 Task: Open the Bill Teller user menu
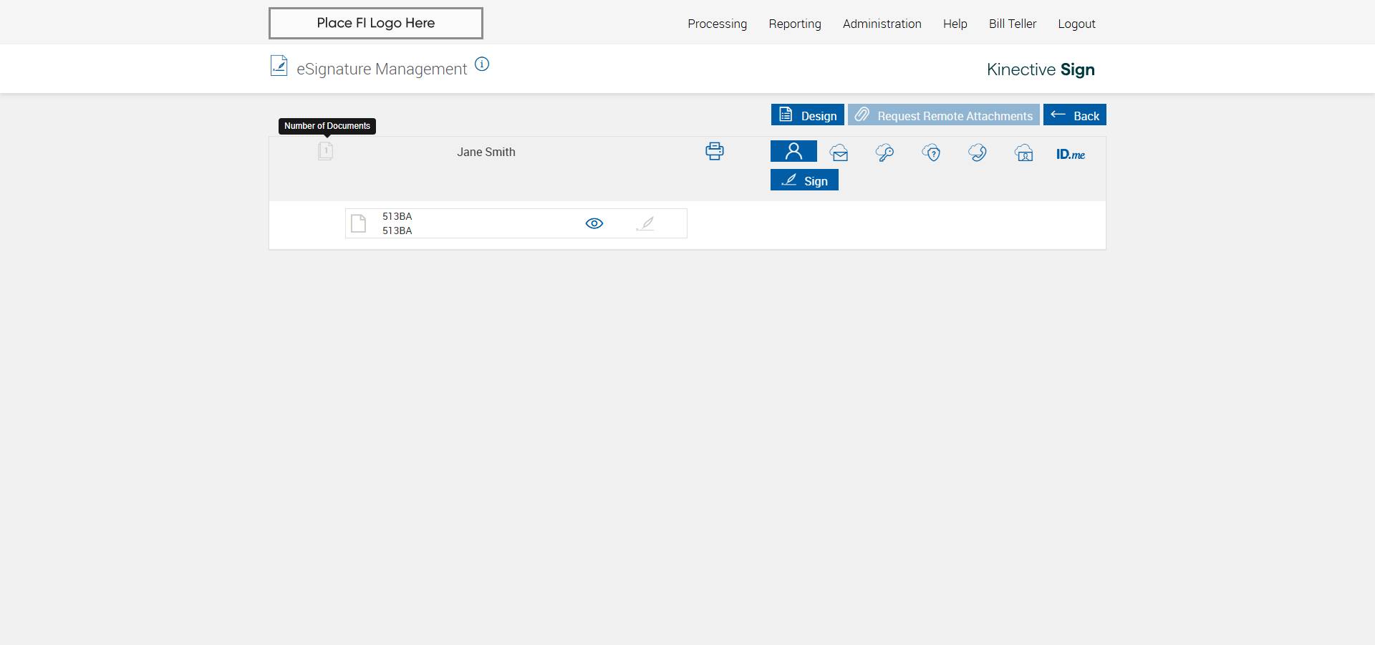tap(1013, 24)
